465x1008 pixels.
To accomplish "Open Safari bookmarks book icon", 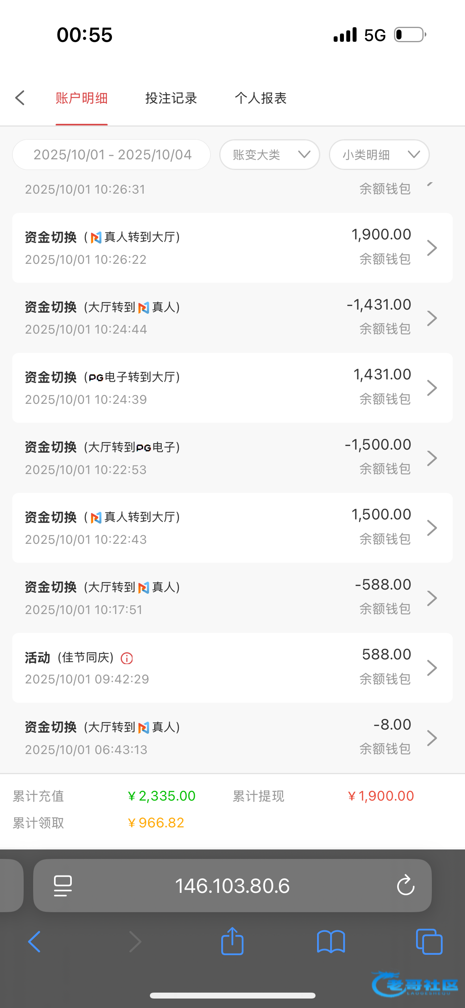I will (x=331, y=942).
